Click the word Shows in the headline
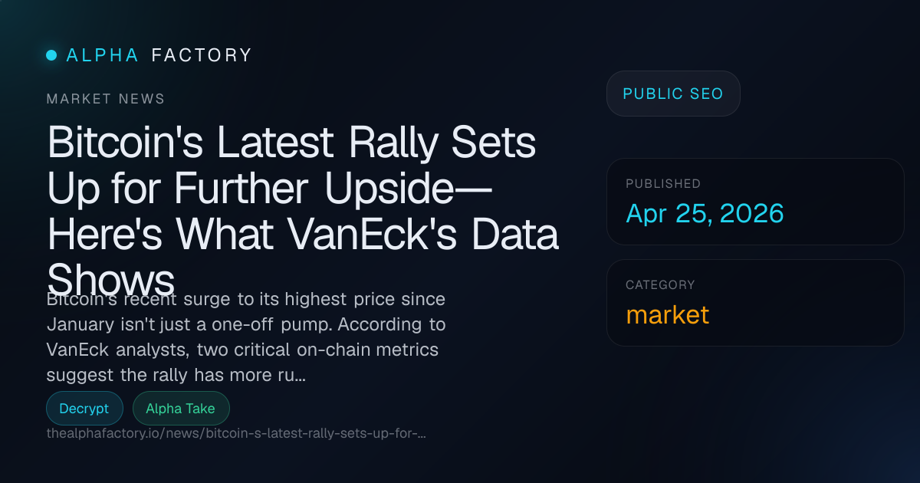 [111, 278]
